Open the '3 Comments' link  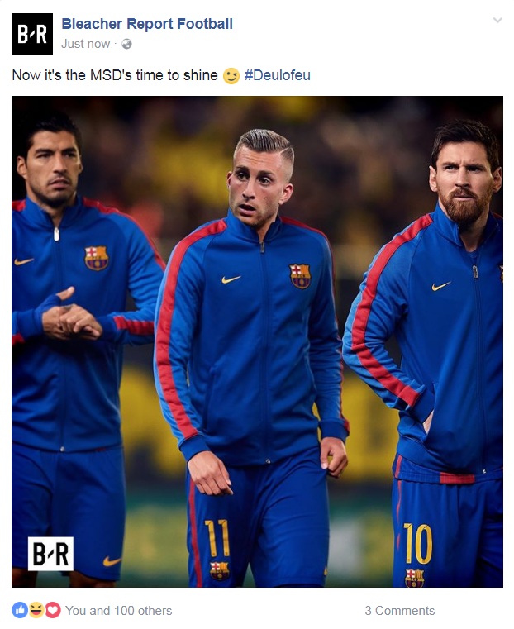click(x=400, y=611)
